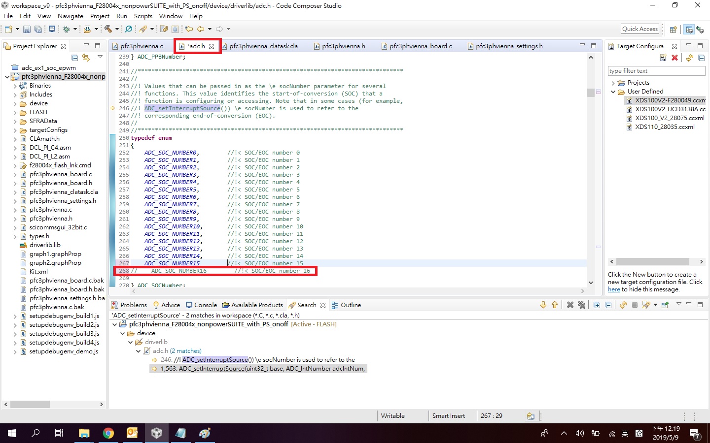This screenshot has width=710, height=443.
Task: Click red Delete target configuration icon
Action: pos(675,58)
